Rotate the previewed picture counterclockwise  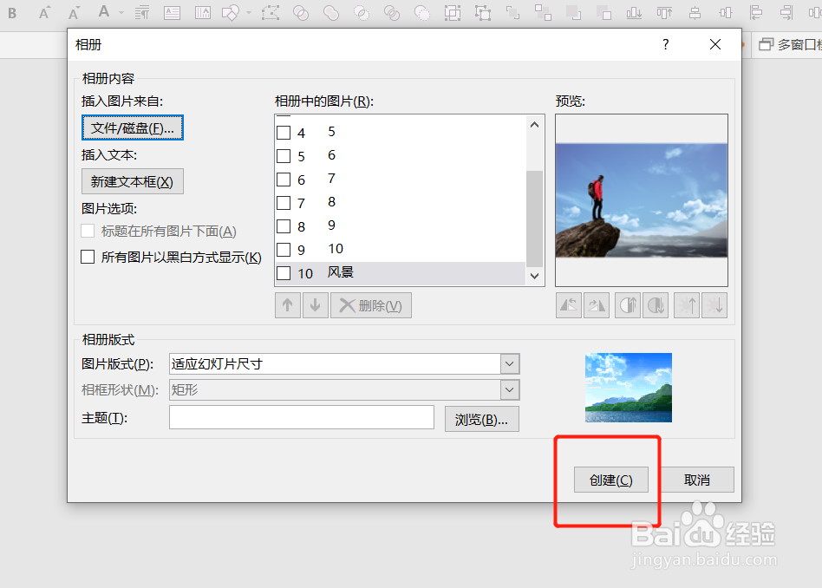click(568, 304)
